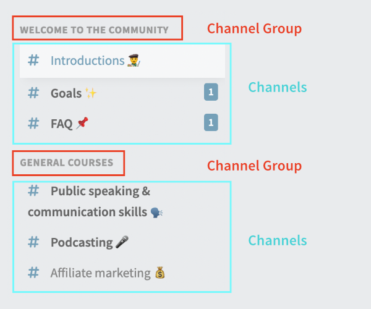Click the hash icon beside Podcasting
Image resolution: width=371 pixels, height=309 pixels.
pos(33,242)
